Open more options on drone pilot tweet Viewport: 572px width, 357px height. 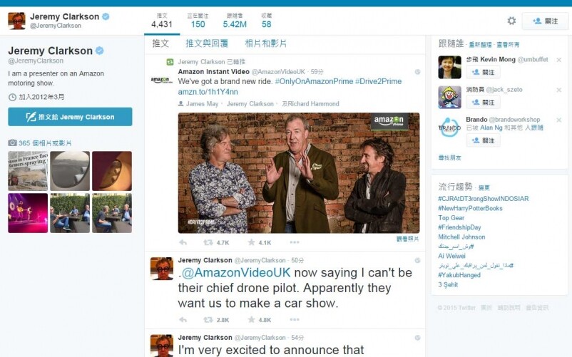[295, 319]
